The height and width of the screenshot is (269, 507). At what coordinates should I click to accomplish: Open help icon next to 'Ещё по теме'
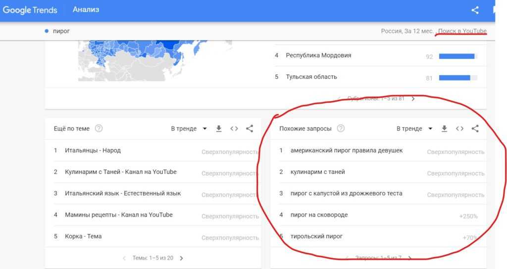pos(99,129)
